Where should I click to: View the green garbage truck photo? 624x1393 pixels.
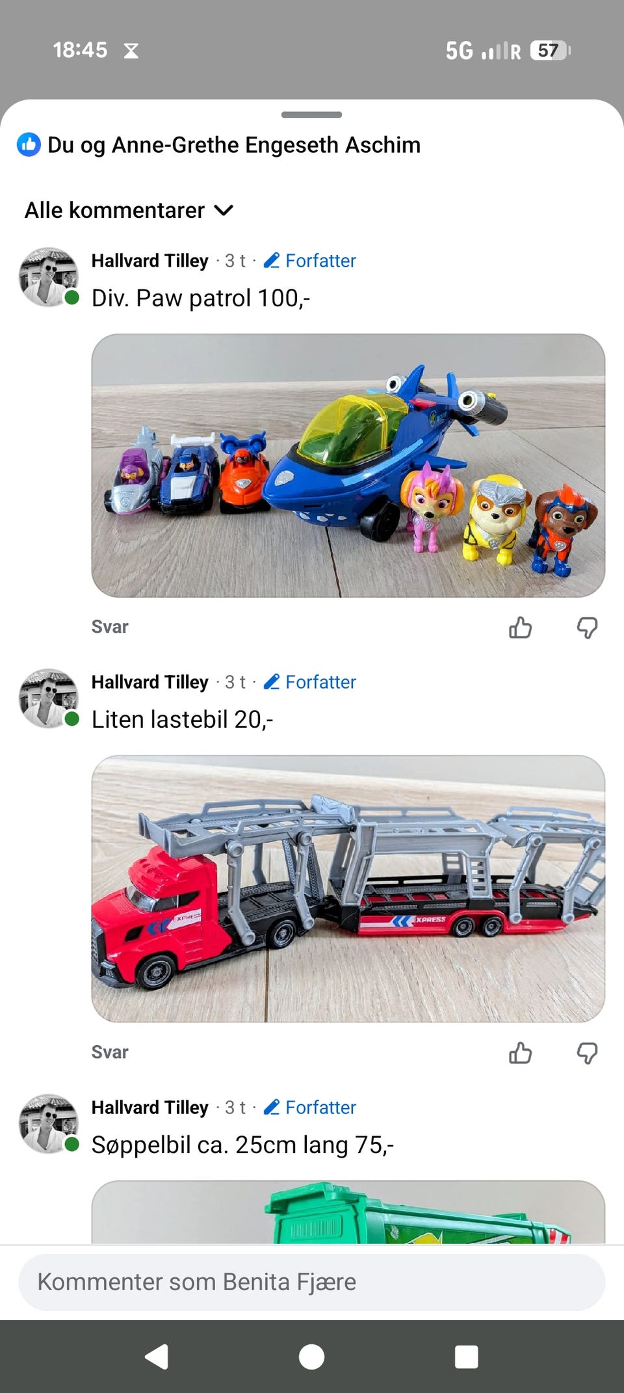click(348, 1212)
